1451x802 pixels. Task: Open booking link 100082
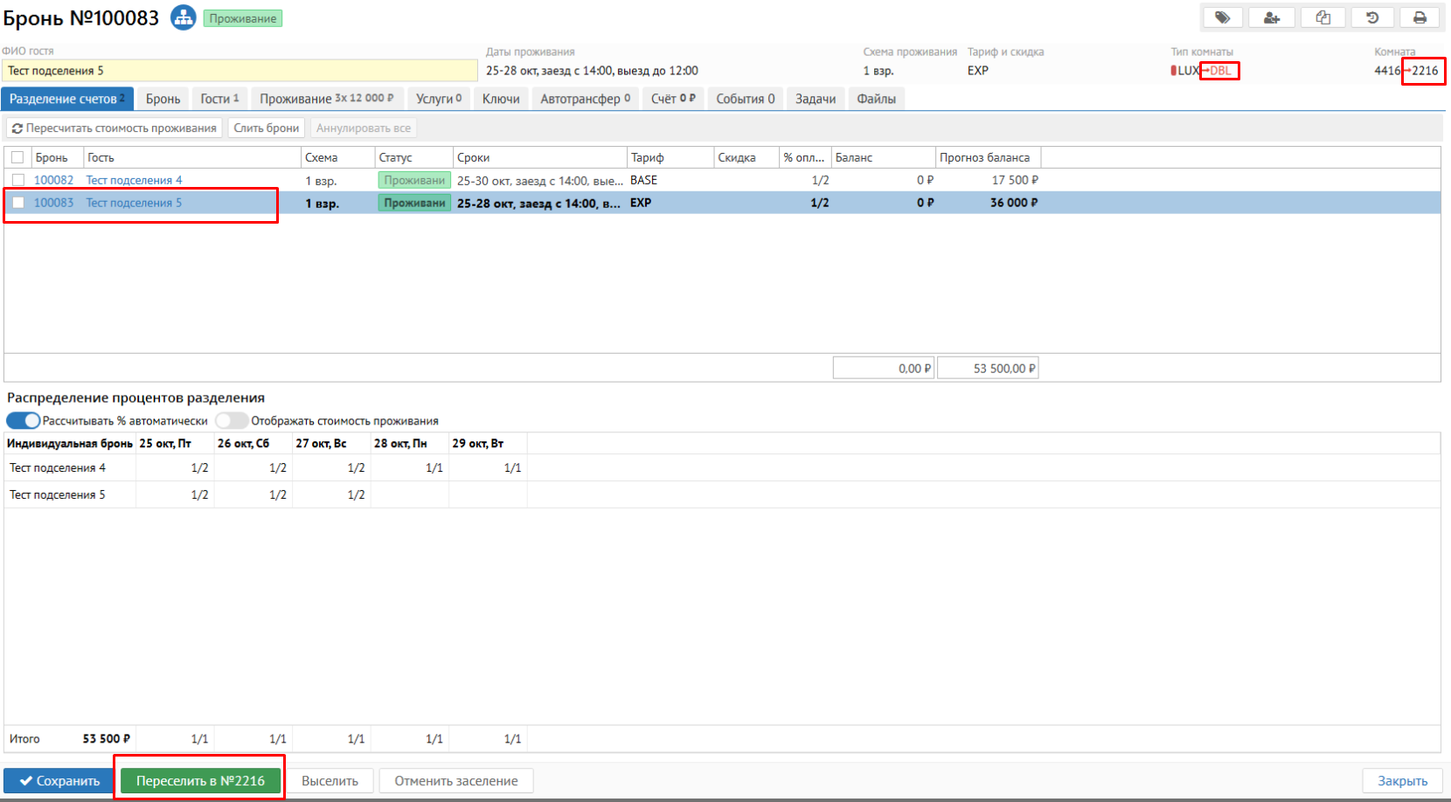53,180
